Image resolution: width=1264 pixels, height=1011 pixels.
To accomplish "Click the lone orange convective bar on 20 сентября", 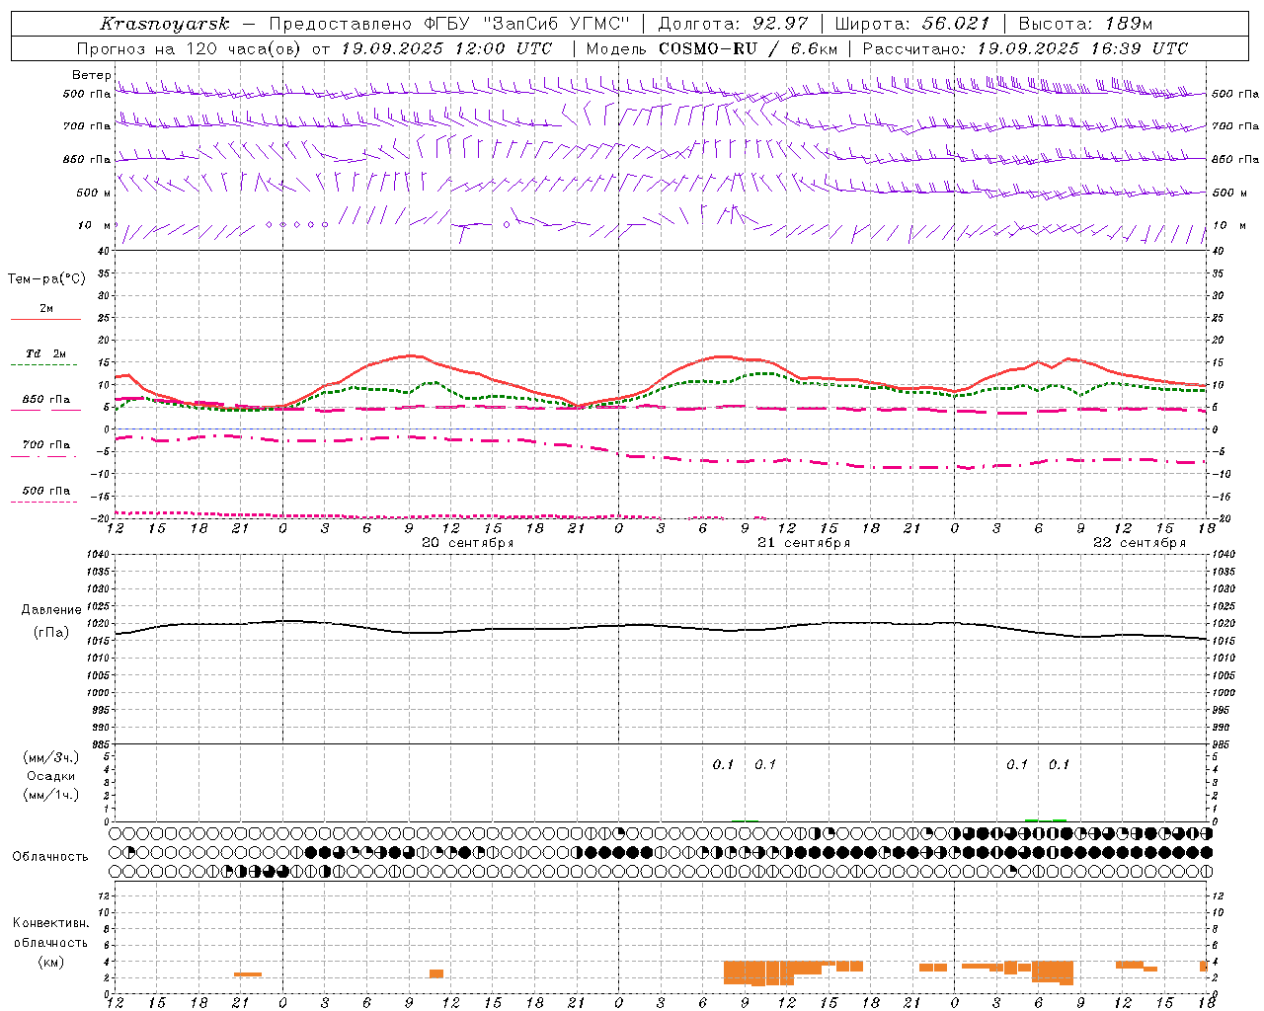I will tap(436, 973).
